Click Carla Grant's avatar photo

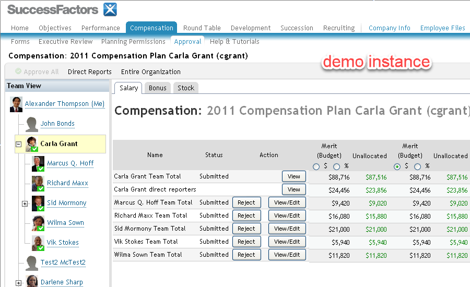pos(31,144)
